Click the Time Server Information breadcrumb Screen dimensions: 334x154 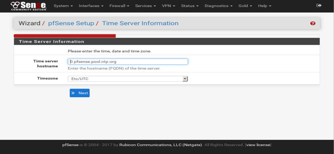click(140, 23)
